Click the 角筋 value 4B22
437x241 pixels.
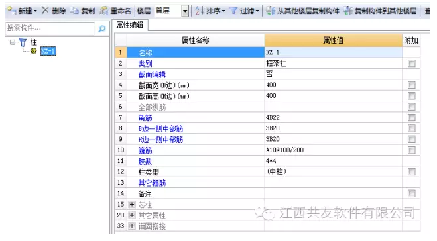click(334, 118)
